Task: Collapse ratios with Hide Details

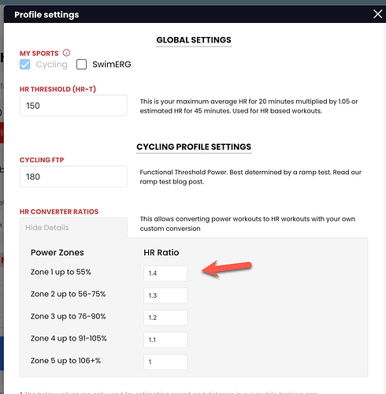Action: (x=47, y=228)
